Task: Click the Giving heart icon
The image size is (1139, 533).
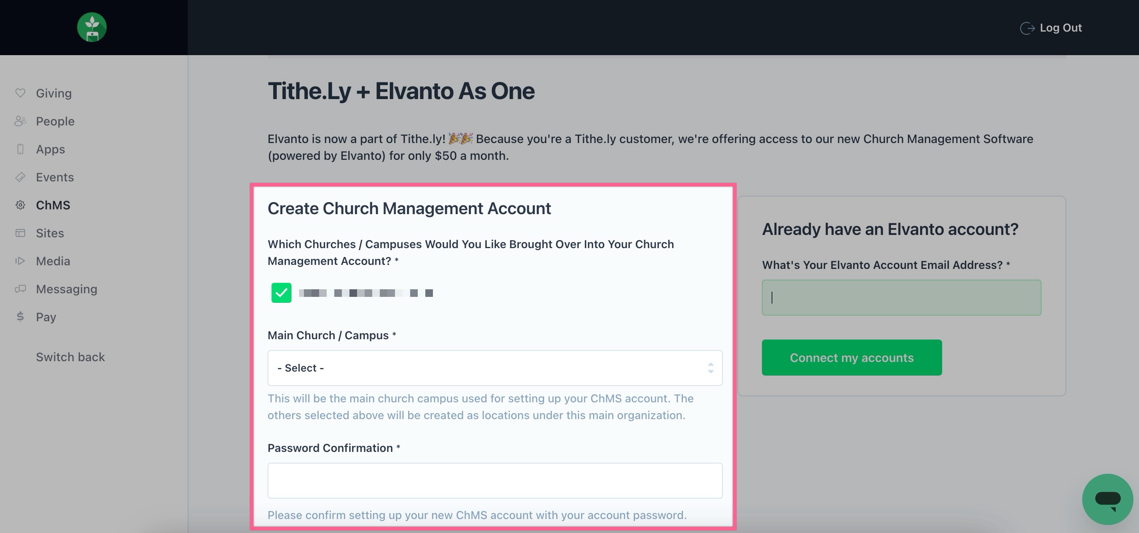Action: coord(20,93)
